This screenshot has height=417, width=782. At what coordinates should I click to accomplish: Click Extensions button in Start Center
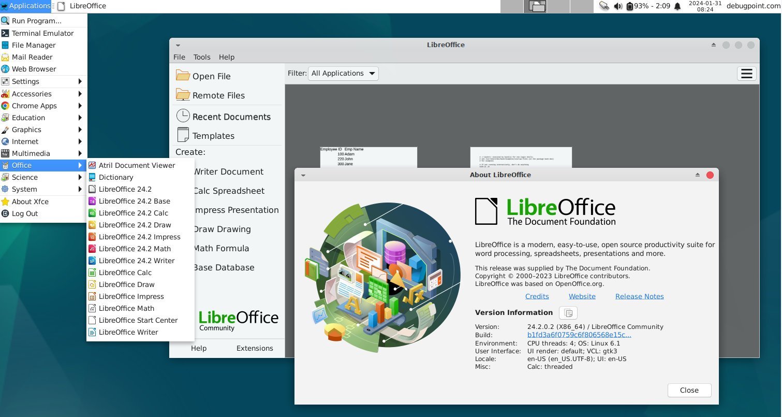[x=255, y=348]
